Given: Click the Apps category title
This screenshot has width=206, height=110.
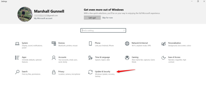Looking at the screenshot, I should (x=24, y=57).
